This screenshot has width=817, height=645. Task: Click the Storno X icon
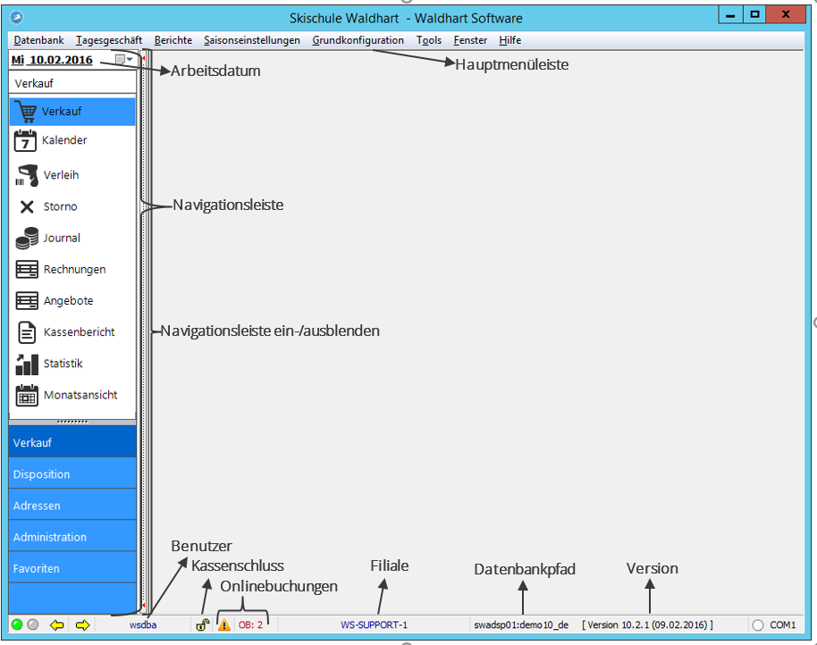27,206
